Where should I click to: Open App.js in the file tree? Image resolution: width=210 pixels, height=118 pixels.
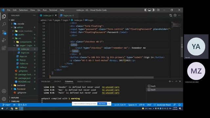coord(23,60)
